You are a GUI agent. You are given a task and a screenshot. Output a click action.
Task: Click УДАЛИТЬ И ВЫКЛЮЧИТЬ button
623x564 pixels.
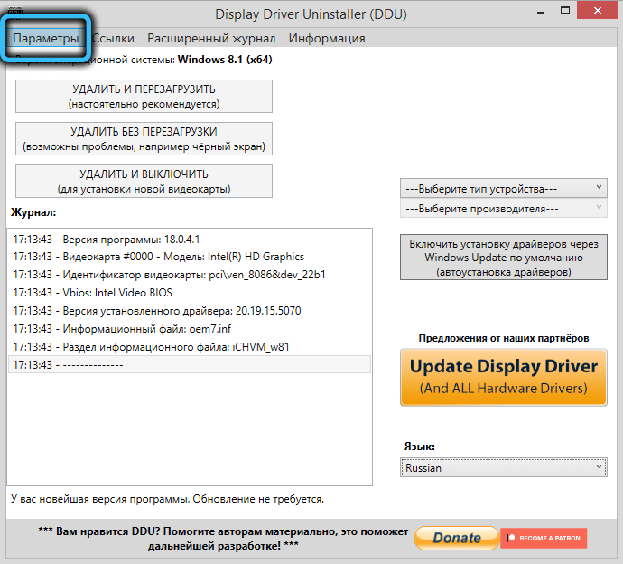pyautogui.click(x=144, y=182)
